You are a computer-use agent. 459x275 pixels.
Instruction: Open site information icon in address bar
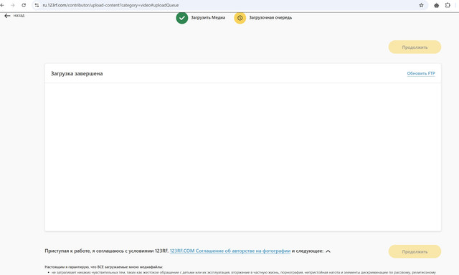(37, 5)
